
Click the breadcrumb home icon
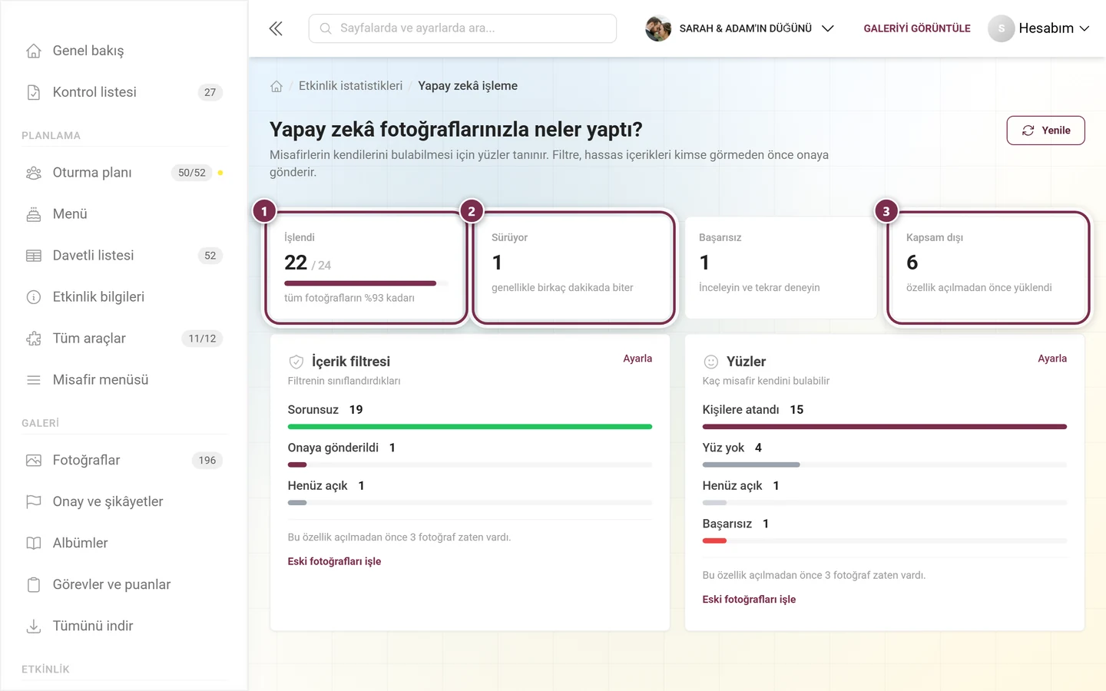[276, 86]
